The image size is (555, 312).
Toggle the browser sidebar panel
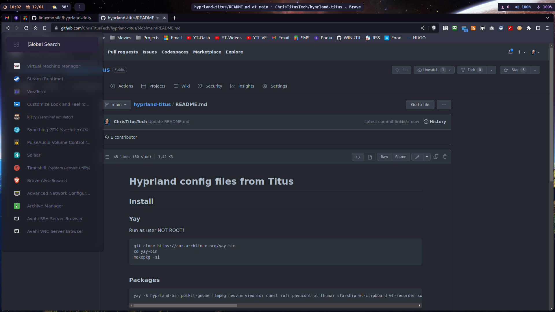pyautogui.click(x=538, y=28)
